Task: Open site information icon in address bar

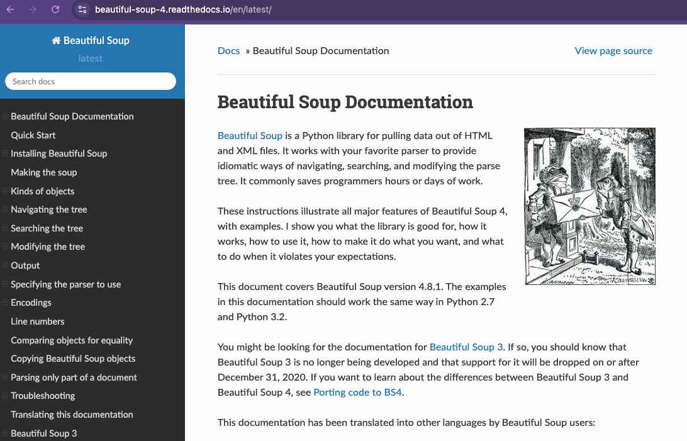Action: click(82, 9)
